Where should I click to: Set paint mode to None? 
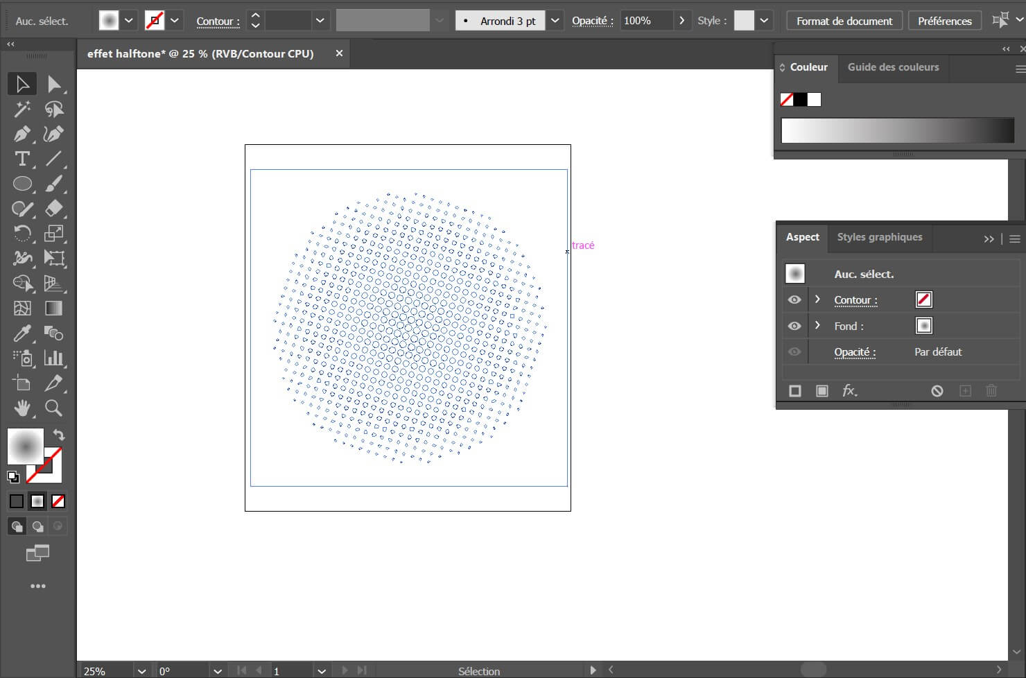click(x=59, y=501)
